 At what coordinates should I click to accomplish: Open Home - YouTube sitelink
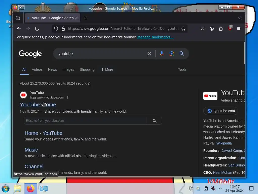coord(43,133)
